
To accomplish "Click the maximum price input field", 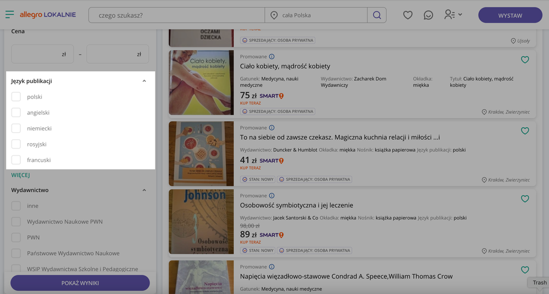I will tap(118, 54).
